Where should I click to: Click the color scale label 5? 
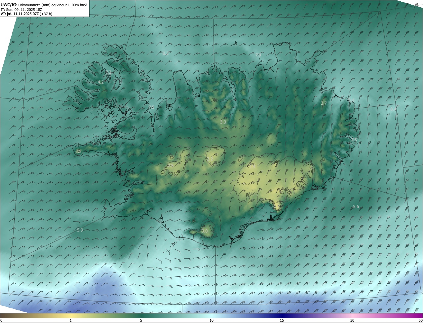141,320
